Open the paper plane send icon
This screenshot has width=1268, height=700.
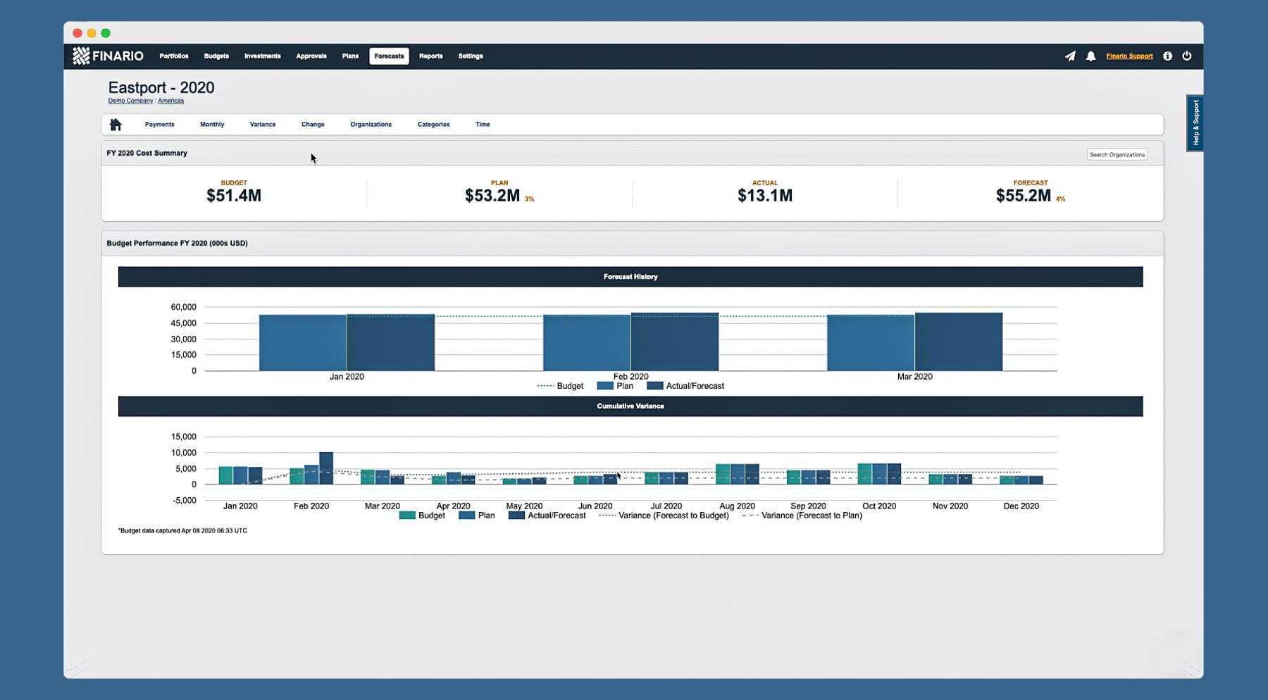click(x=1070, y=56)
